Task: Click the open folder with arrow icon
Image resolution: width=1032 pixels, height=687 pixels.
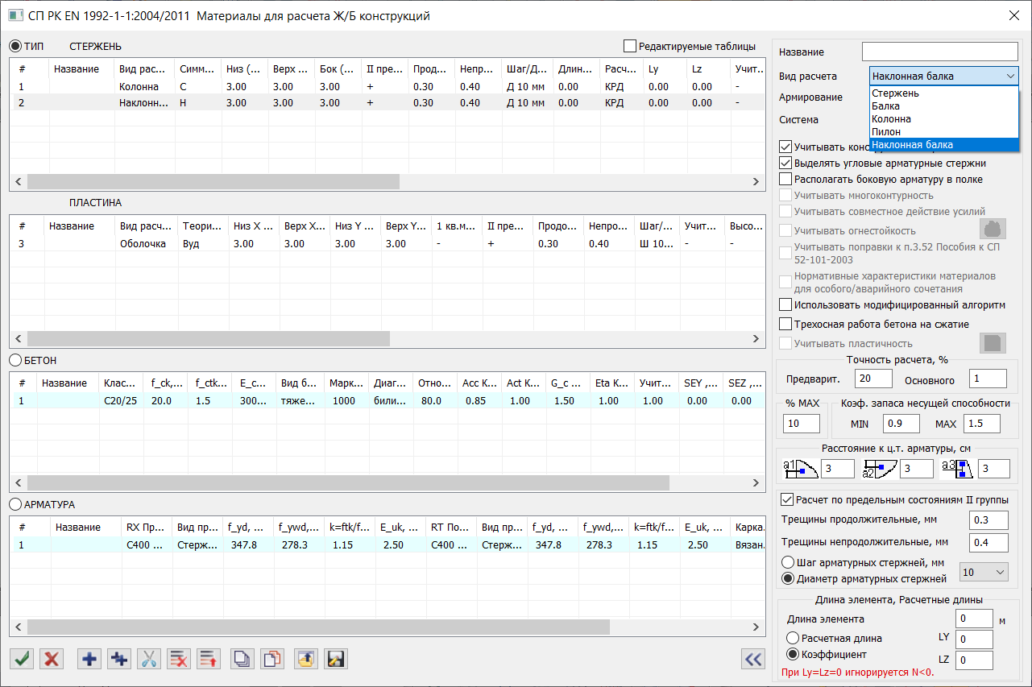Action: (305, 659)
